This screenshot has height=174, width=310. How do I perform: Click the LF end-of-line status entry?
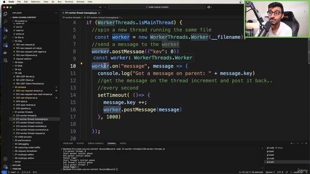coord(287,172)
